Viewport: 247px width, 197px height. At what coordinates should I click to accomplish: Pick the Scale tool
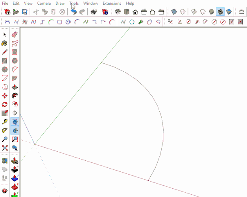coord(5,113)
